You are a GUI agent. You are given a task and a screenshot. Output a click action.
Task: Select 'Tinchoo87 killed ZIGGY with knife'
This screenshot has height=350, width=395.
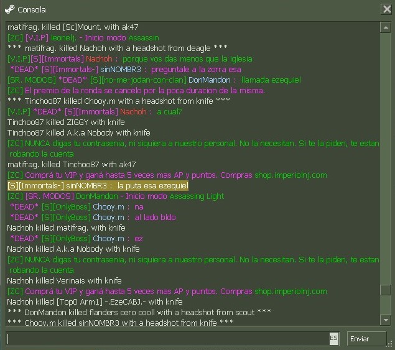coord(66,122)
